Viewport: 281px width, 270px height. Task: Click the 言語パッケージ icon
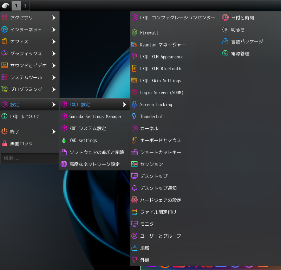click(x=225, y=41)
